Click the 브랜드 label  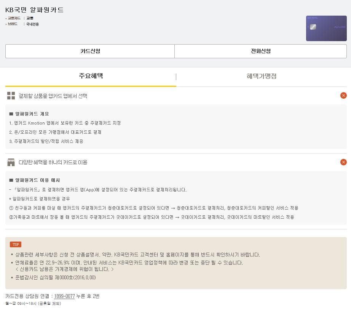pyautogui.click(x=13, y=24)
